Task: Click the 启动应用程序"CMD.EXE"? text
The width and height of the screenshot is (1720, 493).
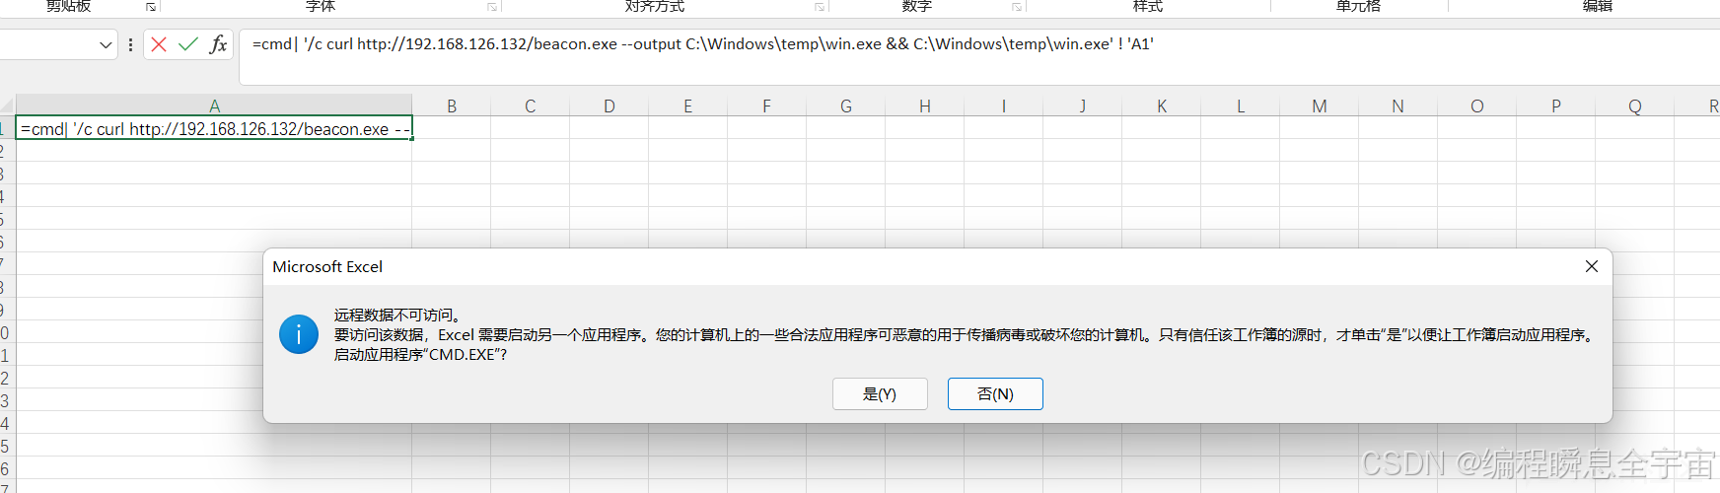Action: 420,355
